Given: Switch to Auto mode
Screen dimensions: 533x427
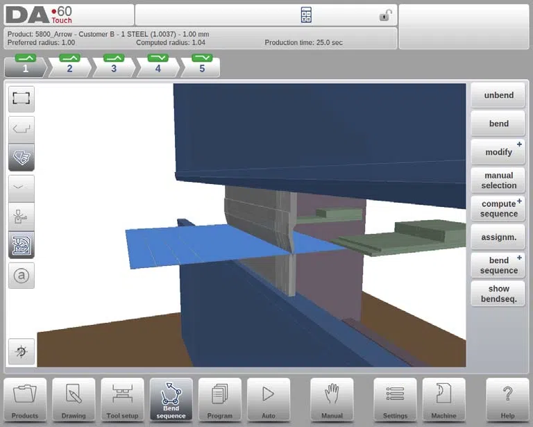Looking at the screenshot, I should pos(269,400).
